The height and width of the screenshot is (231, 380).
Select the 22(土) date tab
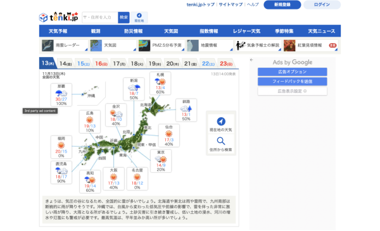(208, 64)
